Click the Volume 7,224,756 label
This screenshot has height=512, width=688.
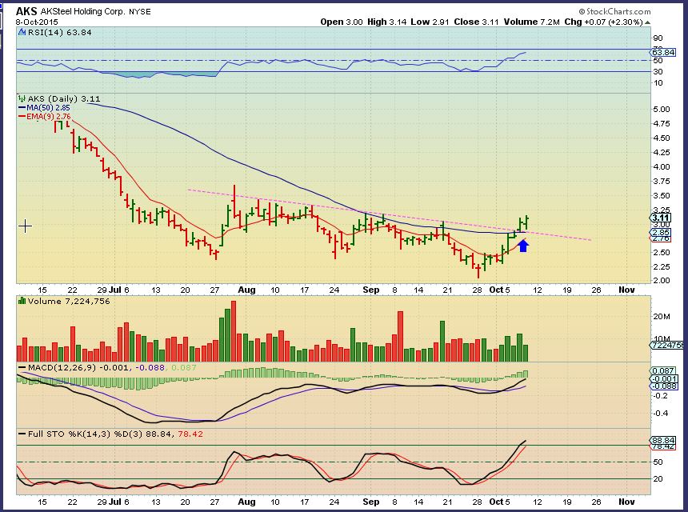[x=69, y=302]
